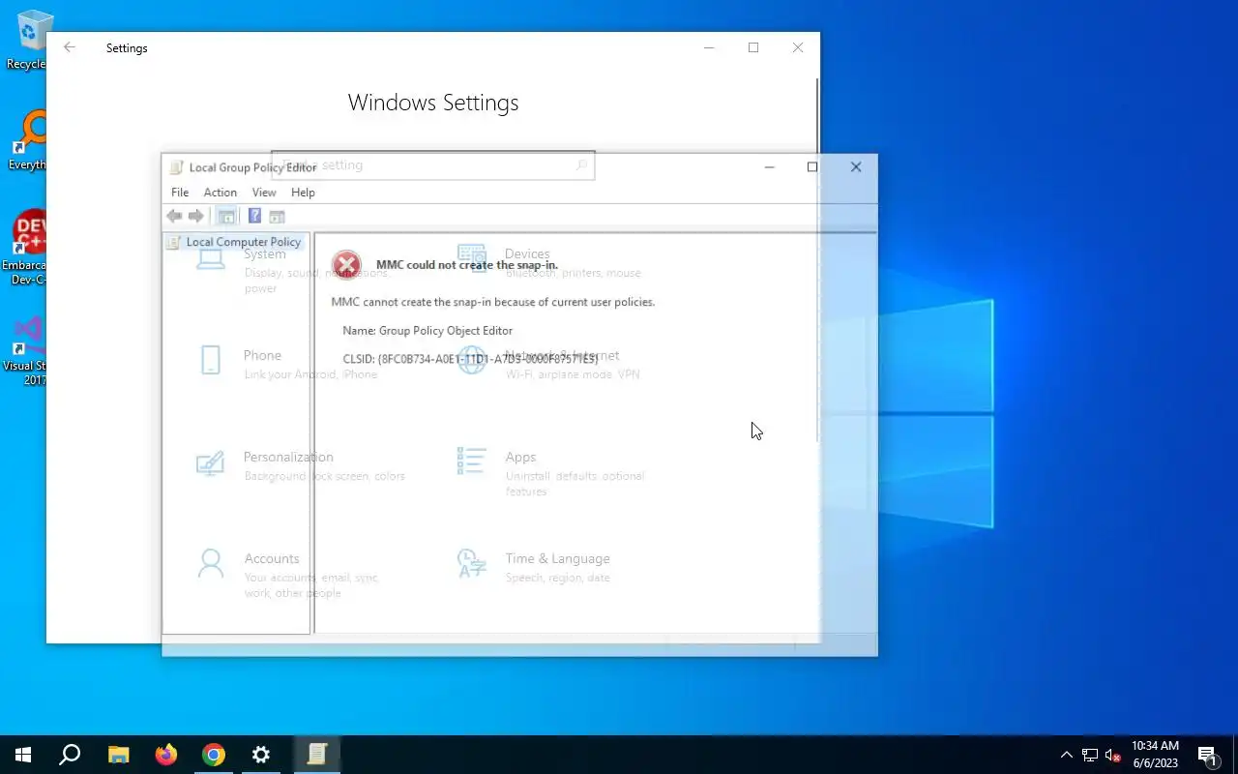Click the 'Windows Settings' heading
Image resolution: width=1238 pixels, height=774 pixels.
(x=433, y=103)
